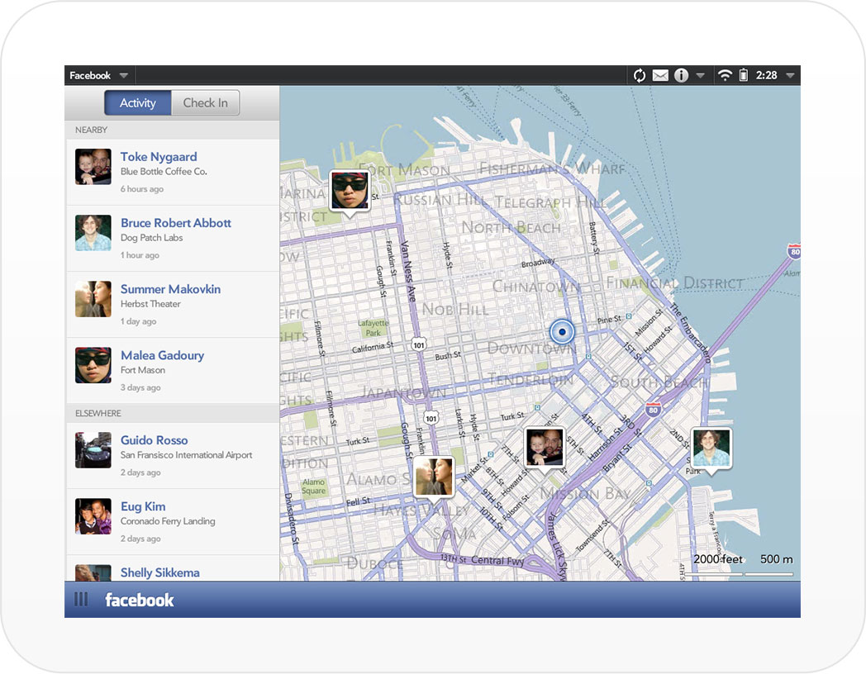Tap the Alamo Square label on map

313,487
